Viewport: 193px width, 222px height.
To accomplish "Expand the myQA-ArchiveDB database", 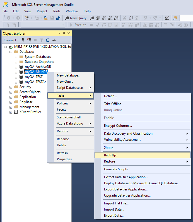I will click(16, 67).
